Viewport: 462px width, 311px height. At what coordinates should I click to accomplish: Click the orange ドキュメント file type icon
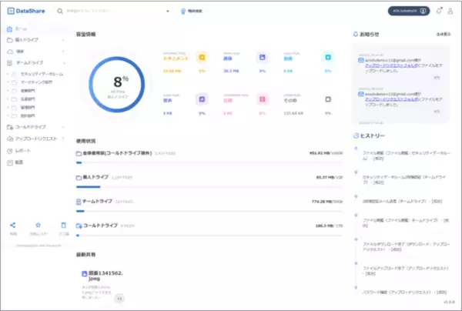tap(202, 58)
